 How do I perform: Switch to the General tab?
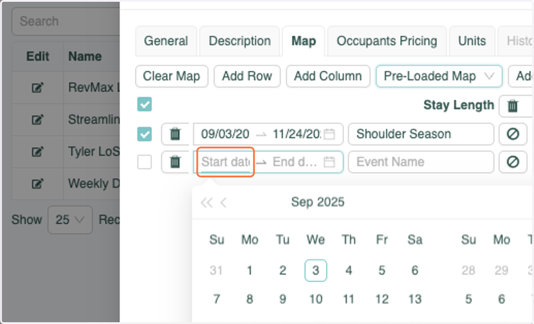tap(166, 41)
